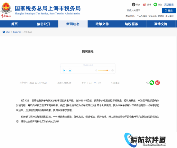Click source text 来源: 上海税务
Image resolution: width=177 pixels, height=148 pixels.
64,83
